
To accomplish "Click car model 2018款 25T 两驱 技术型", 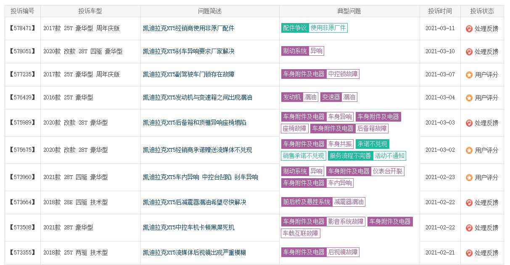I will (75, 252).
